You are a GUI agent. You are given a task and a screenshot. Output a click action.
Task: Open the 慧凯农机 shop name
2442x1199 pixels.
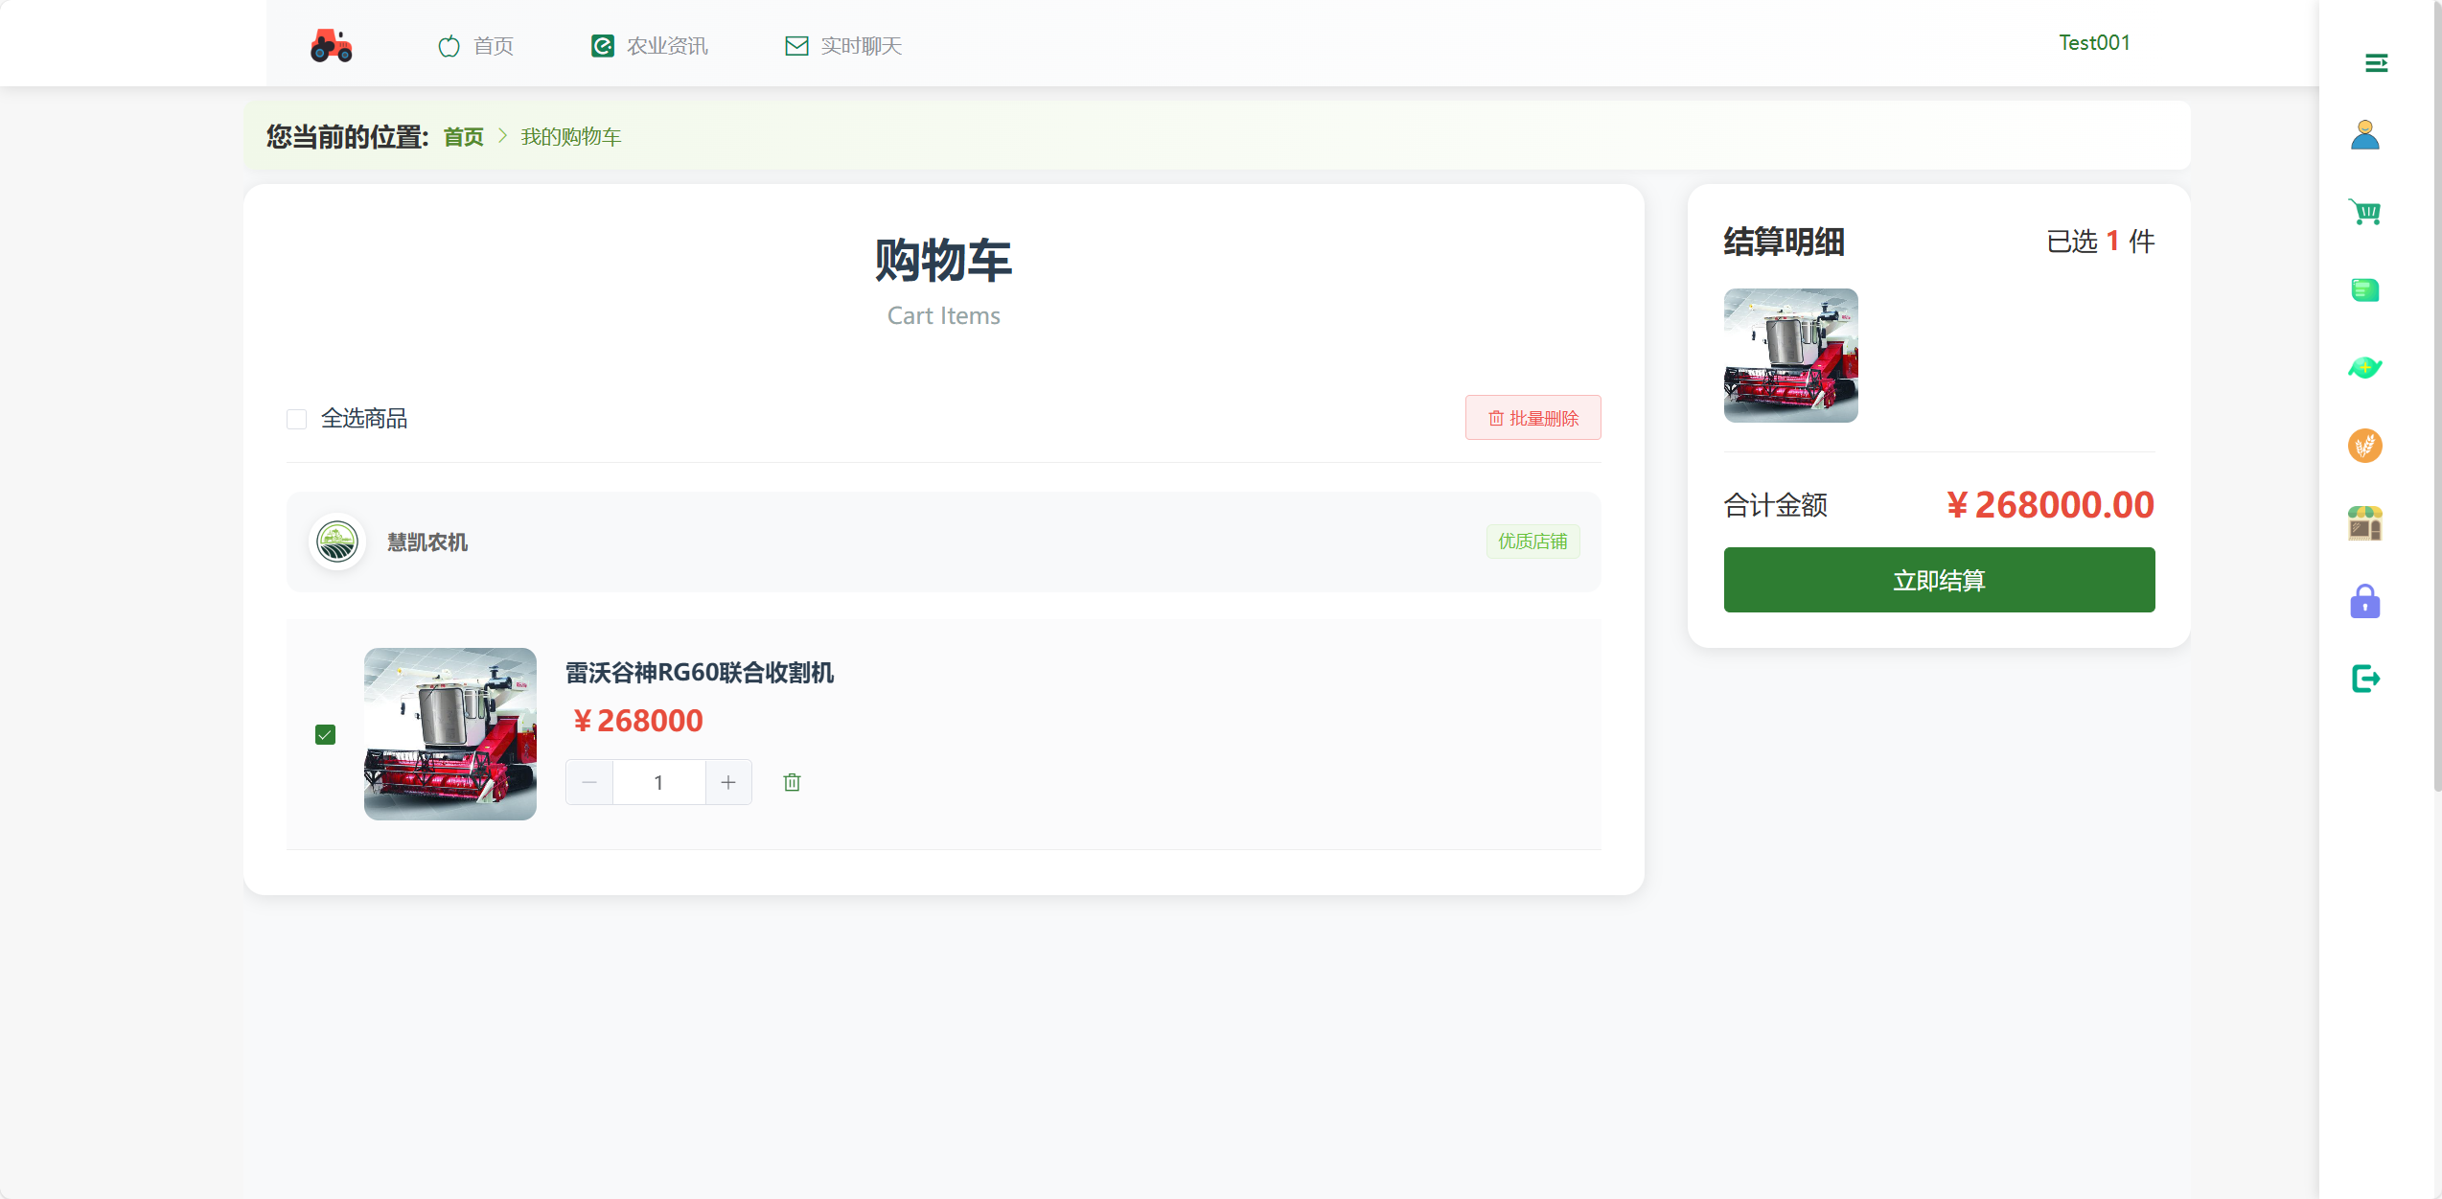click(x=427, y=542)
